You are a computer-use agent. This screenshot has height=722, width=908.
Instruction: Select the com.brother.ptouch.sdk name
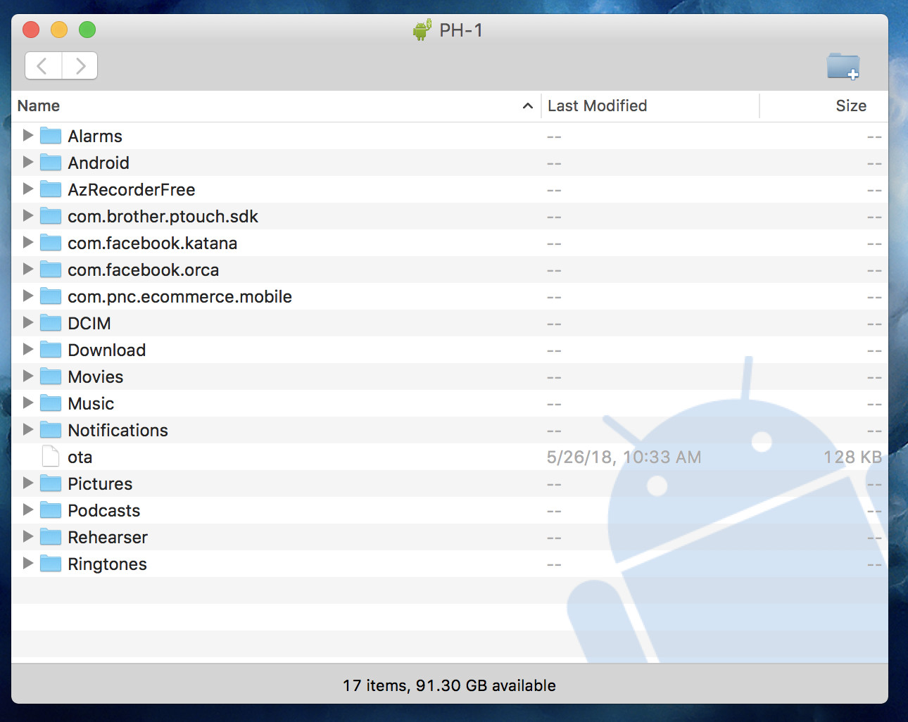[163, 216]
